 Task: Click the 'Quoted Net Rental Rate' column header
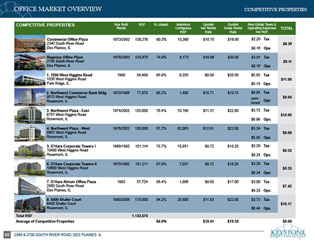[208, 28]
